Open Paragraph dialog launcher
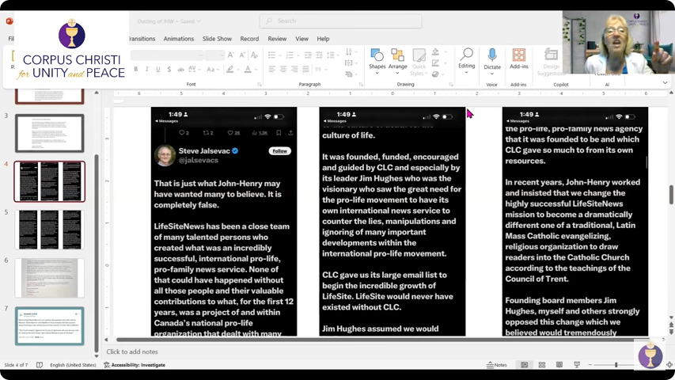Image resolution: width=675 pixels, height=380 pixels. click(361, 85)
